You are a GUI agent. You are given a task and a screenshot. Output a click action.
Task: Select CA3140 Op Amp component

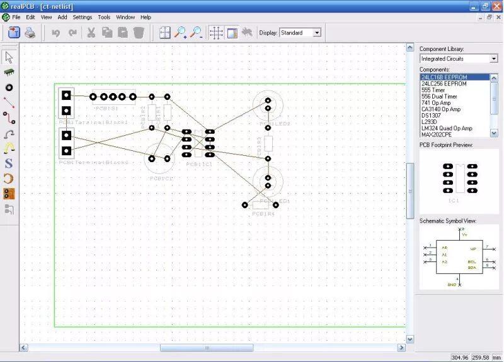(454, 109)
